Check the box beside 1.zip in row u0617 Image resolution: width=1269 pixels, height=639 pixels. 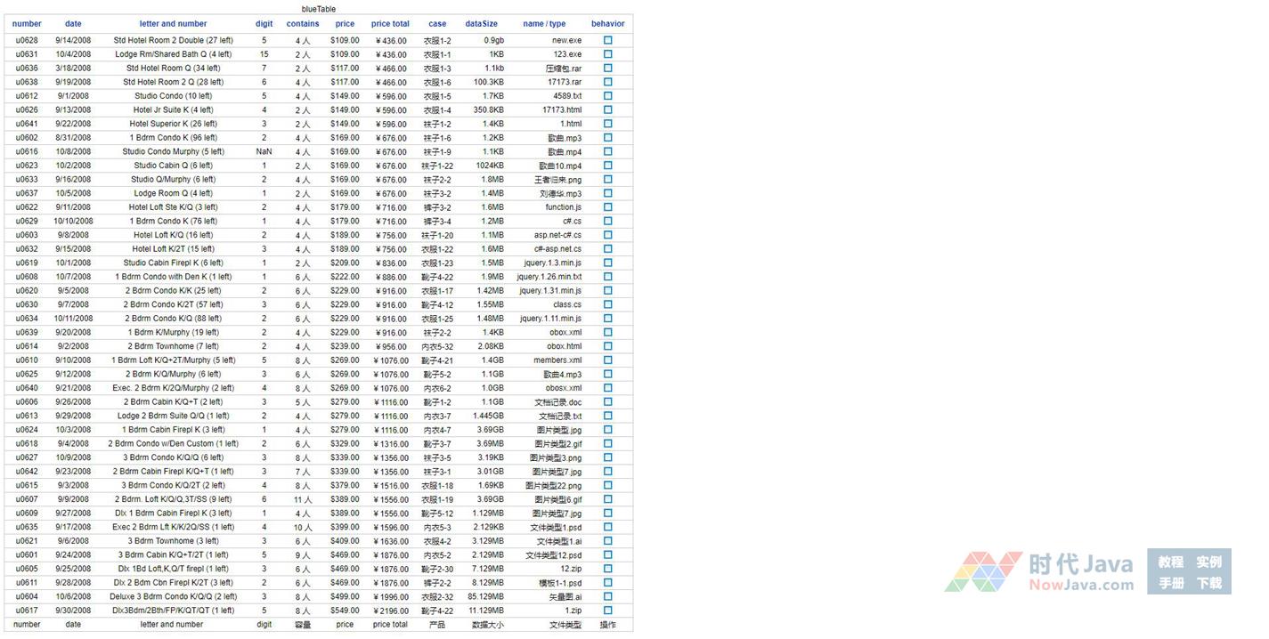point(608,611)
